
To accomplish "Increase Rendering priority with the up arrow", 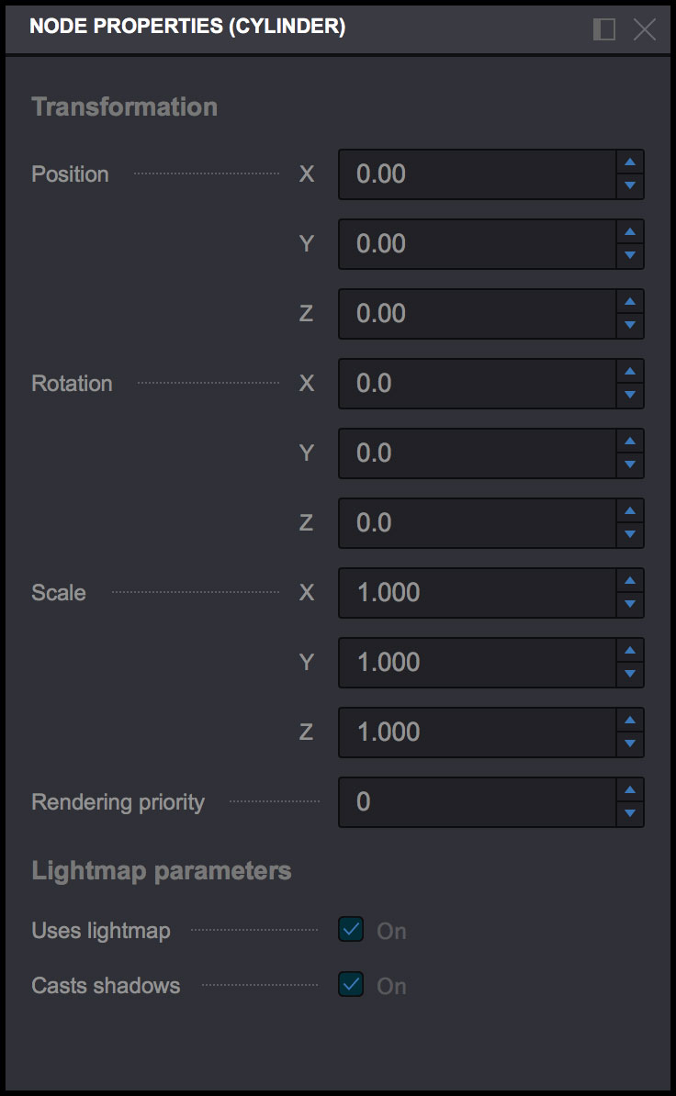I will pyautogui.click(x=630, y=790).
